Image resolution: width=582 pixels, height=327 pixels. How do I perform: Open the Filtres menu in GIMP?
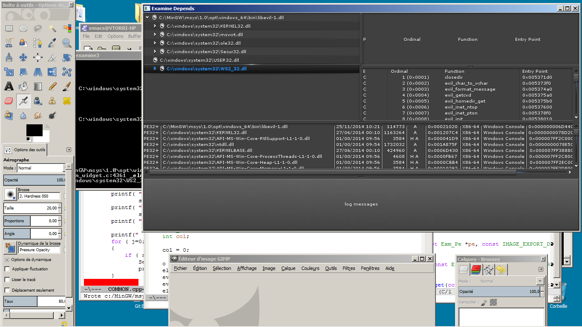(x=349, y=268)
